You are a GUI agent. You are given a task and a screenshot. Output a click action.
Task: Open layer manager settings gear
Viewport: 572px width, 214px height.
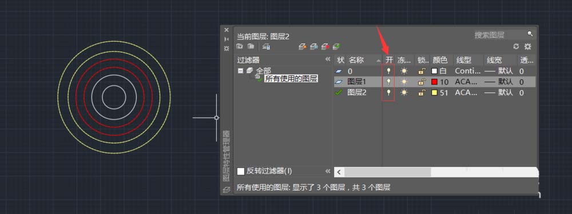pos(527,47)
